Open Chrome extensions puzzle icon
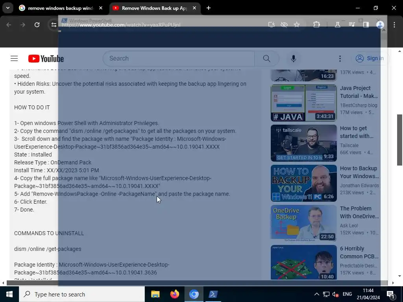403x302 pixels. tap(317, 25)
